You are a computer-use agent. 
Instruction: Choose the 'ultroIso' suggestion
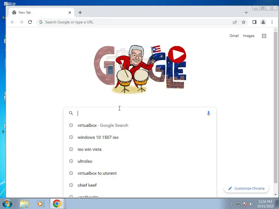140,161
